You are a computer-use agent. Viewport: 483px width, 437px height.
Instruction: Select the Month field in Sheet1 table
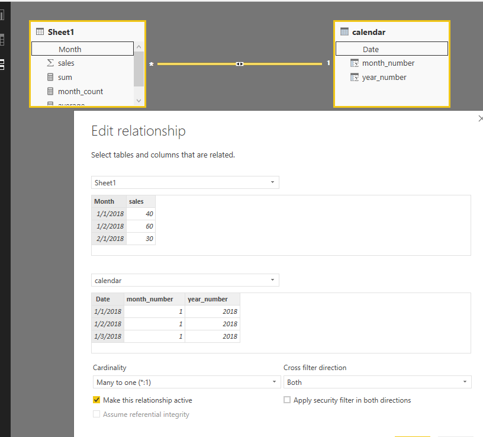[82, 49]
